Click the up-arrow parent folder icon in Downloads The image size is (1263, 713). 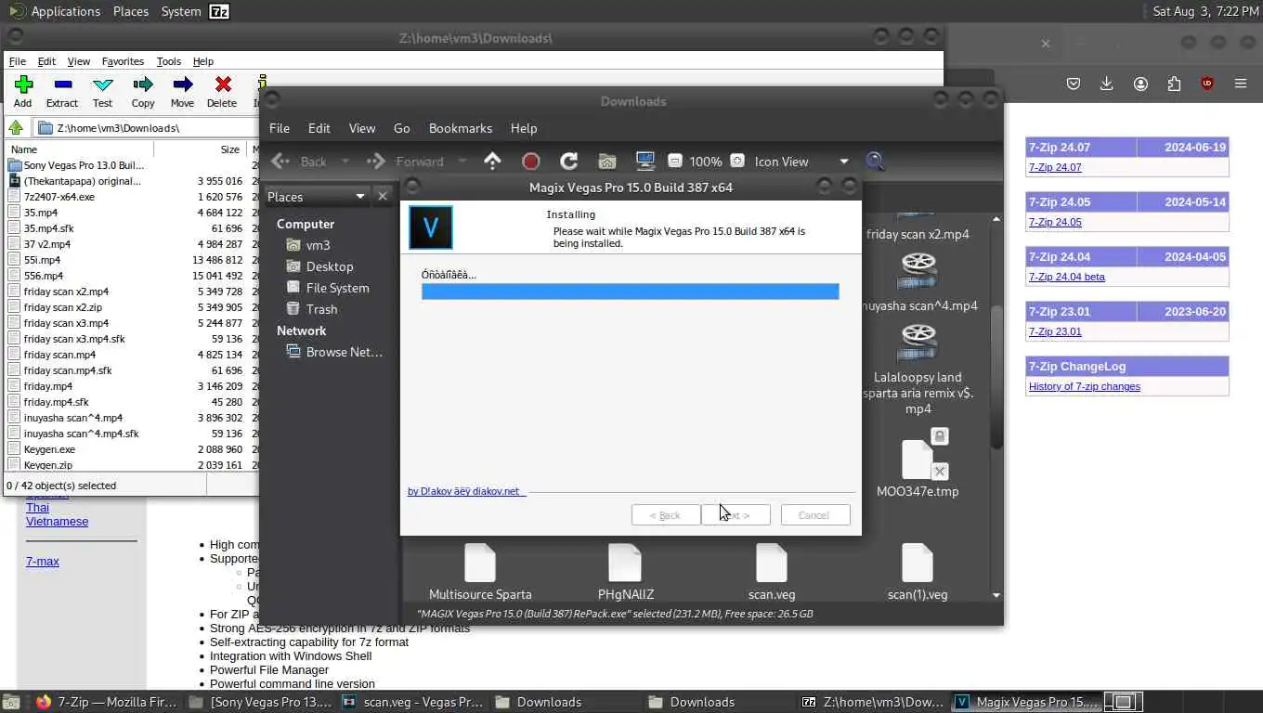[x=492, y=162]
